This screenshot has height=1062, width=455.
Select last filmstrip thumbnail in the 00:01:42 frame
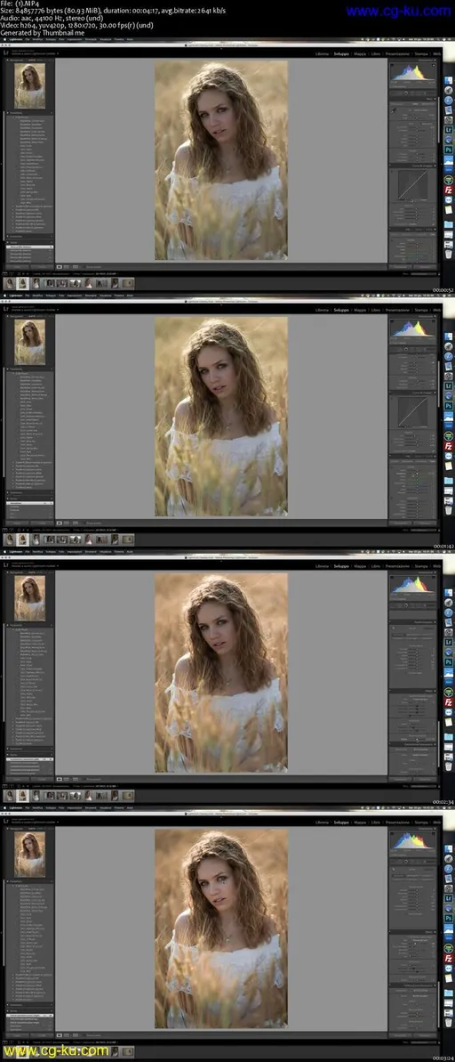point(128,539)
